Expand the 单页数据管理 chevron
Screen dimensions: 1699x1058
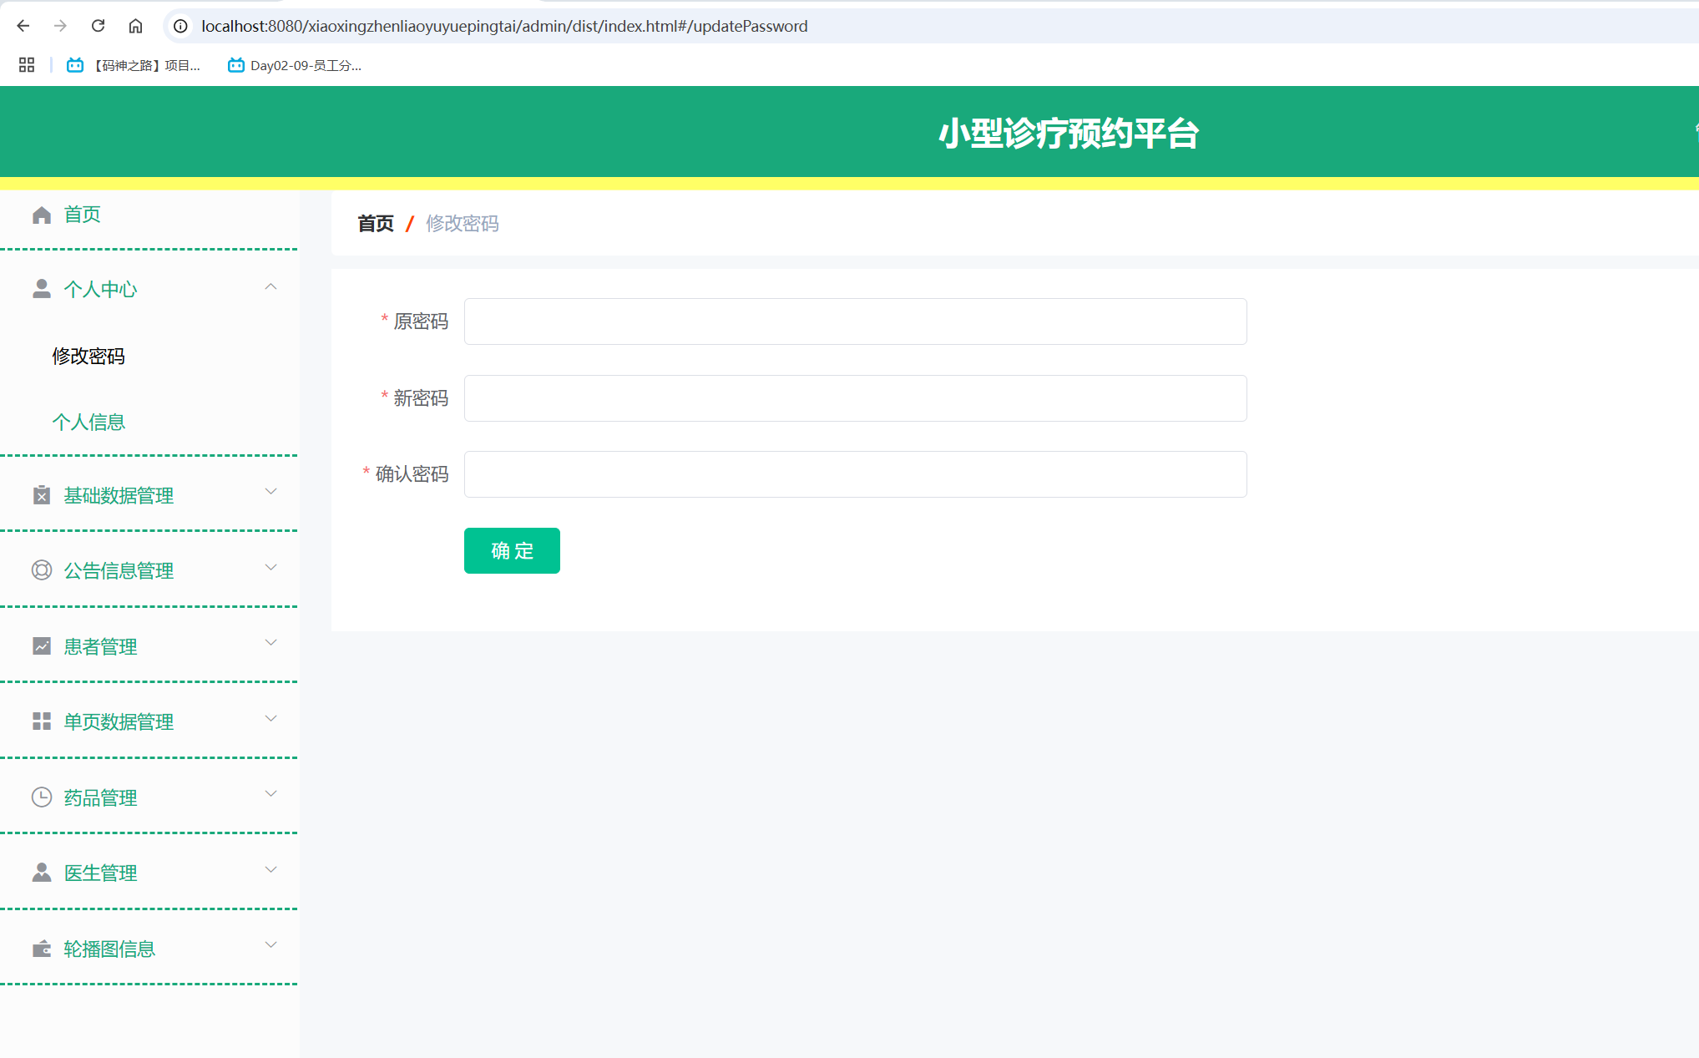271,719
